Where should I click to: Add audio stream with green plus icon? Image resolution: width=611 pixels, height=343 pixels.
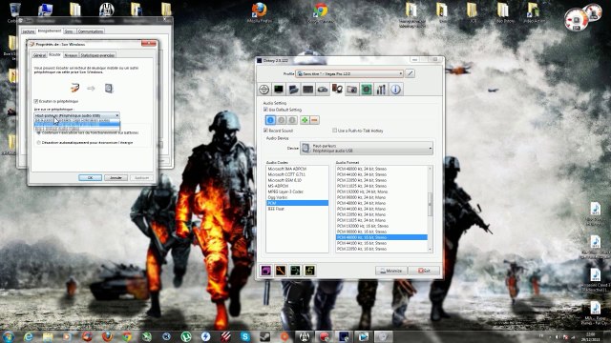(305, 120)
